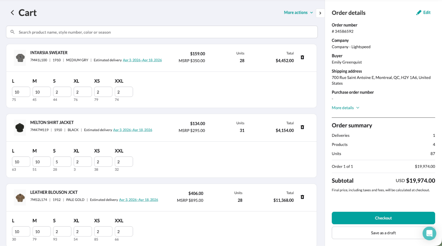Viewport: 442px width, 246px height.
Task: Click trash icon for Leather Blouson Jckt
Action: pyautogui.click(x=302, y=197)
